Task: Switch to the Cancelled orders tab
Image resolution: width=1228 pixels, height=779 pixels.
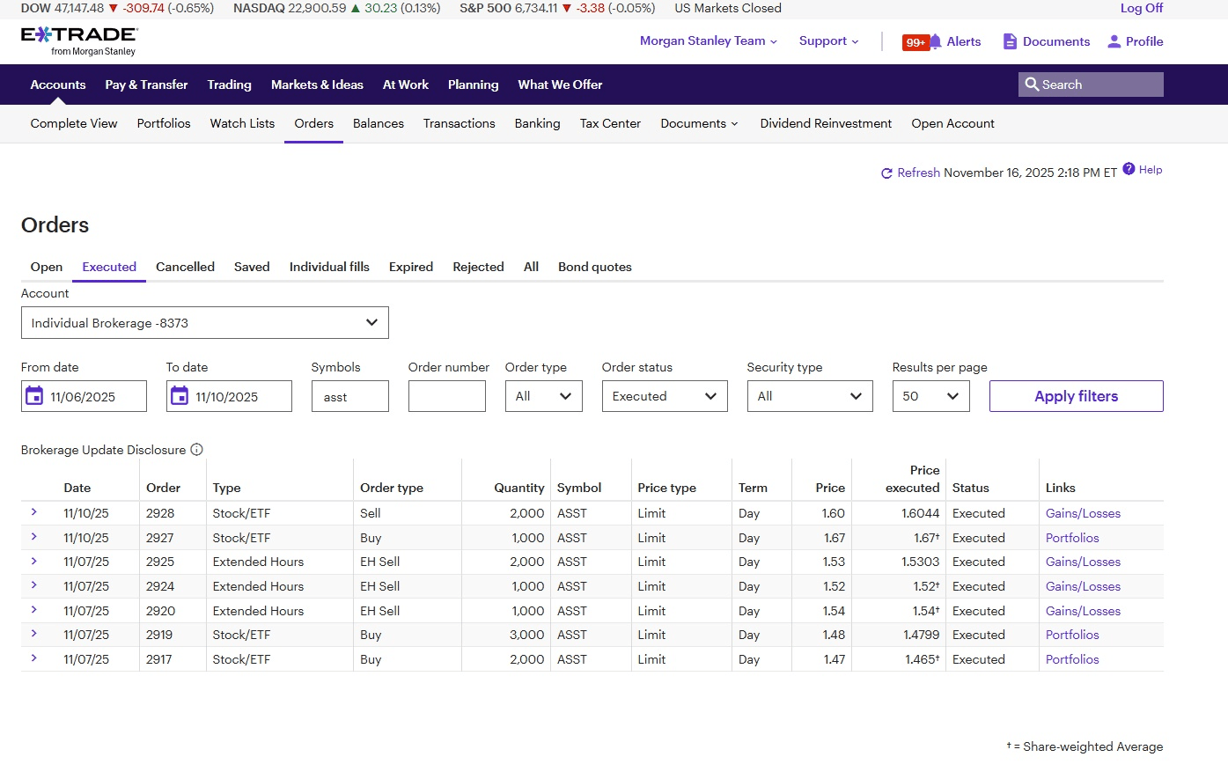Action: (185, 267)
